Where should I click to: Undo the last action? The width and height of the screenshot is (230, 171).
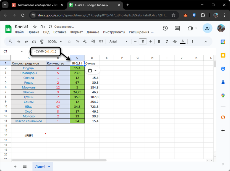tap(19, 42)
